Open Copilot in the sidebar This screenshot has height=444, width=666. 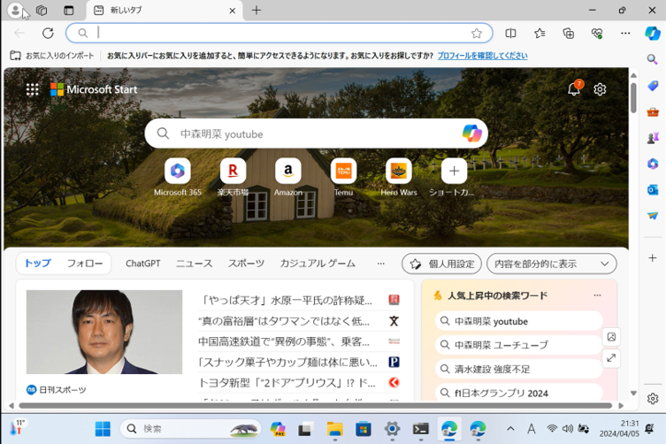(653, 33)
